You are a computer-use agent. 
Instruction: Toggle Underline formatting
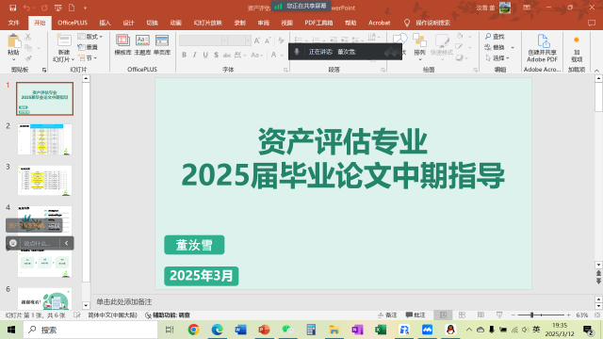click(x=205, y=55)
